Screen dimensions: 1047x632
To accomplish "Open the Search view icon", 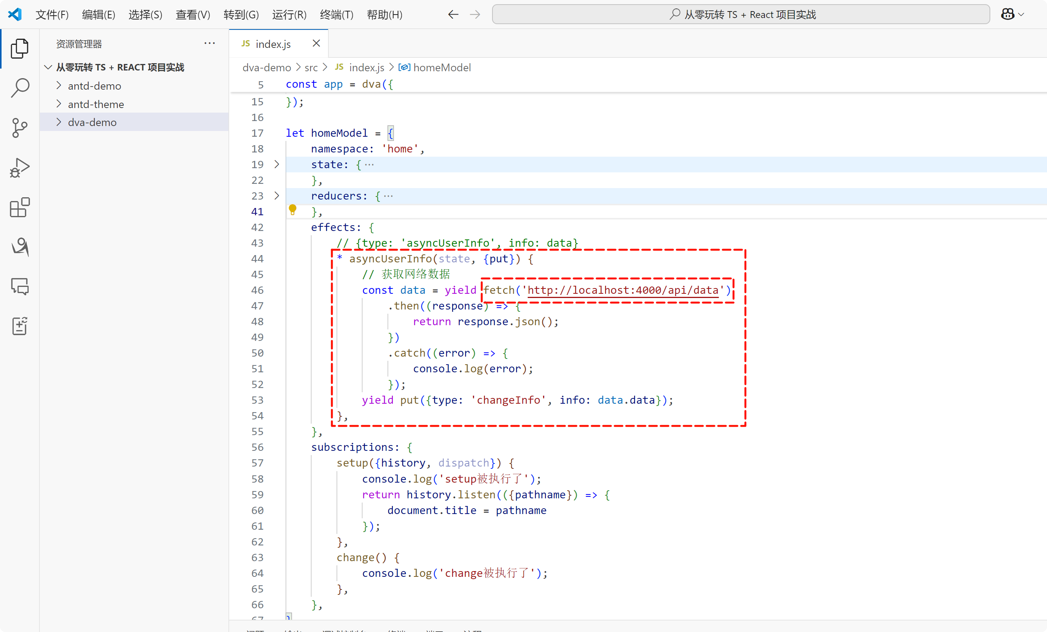I will coord(20,88).
